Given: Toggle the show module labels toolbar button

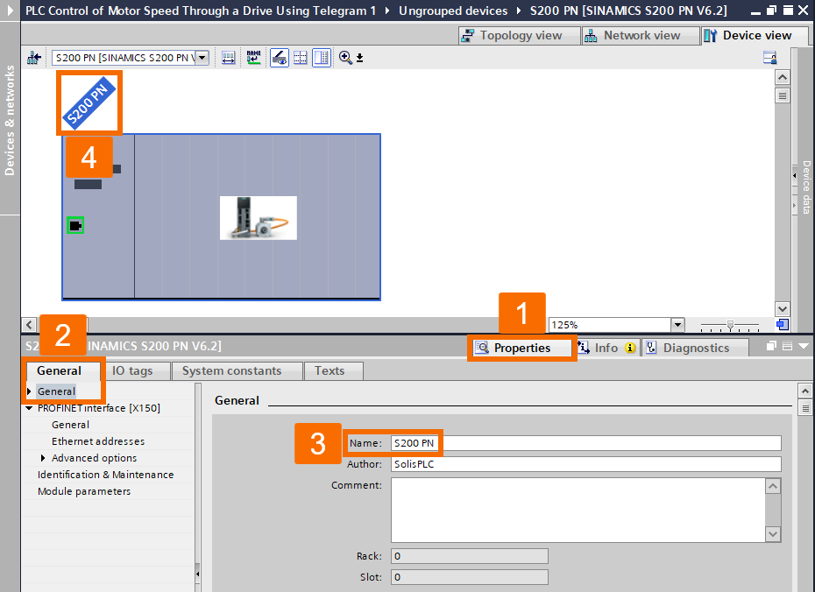Looking at the screenshot, I should click(x=280, y=58).
